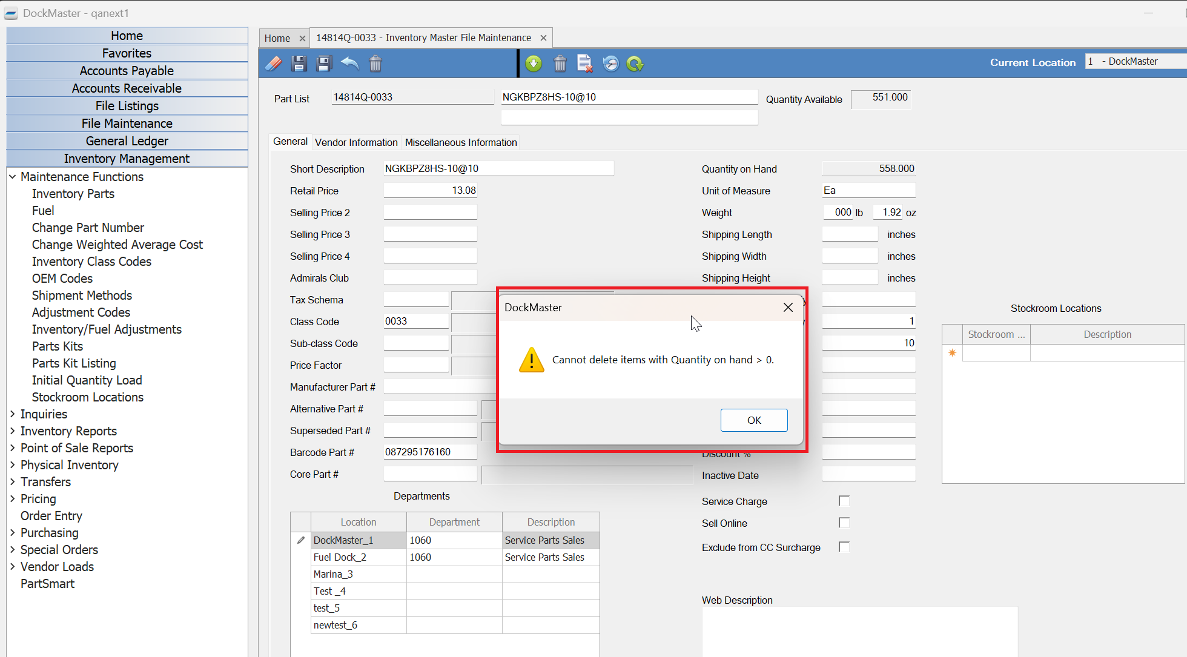Click the blue undo arrow icon
Viewport: 1187px width, 657px height.
350,64
